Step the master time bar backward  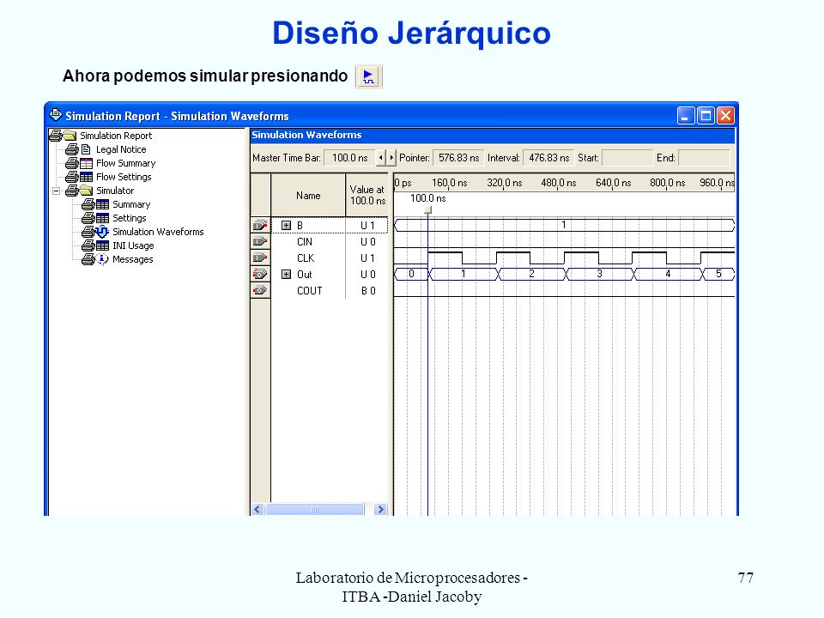pyautogui.click(x=381, y=158)
